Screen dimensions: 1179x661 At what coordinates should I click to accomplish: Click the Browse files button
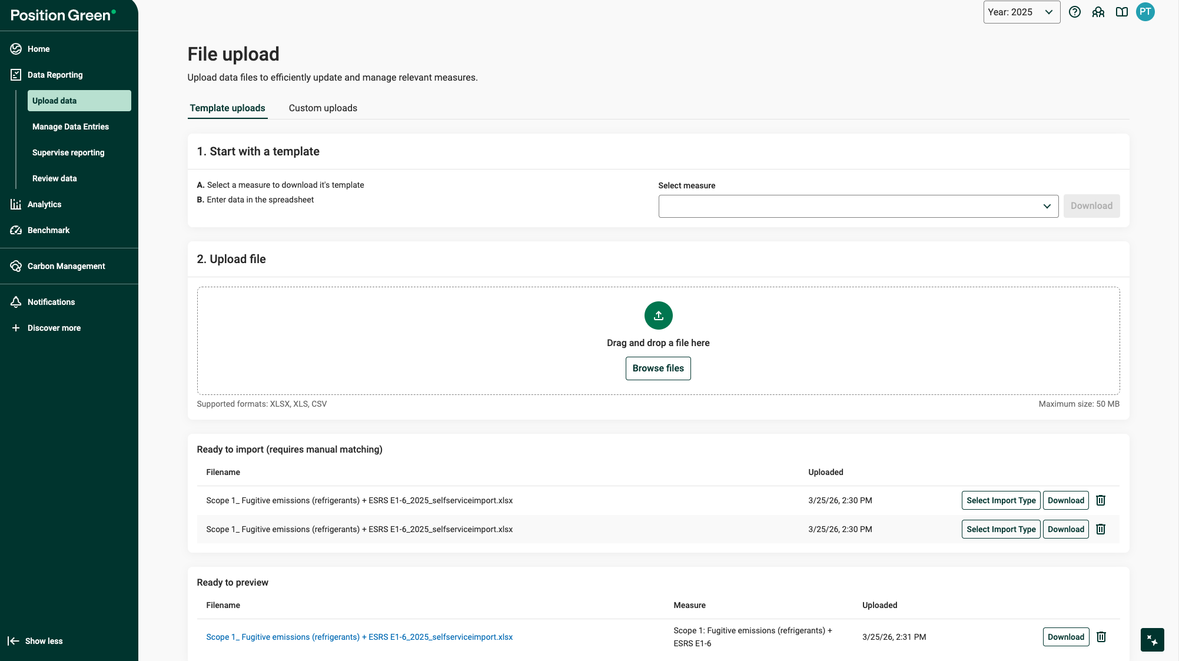coord(658,368)
